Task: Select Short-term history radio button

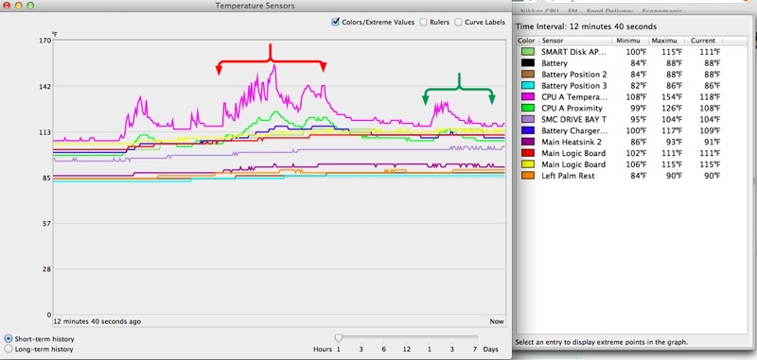Action: click(9, 339)
